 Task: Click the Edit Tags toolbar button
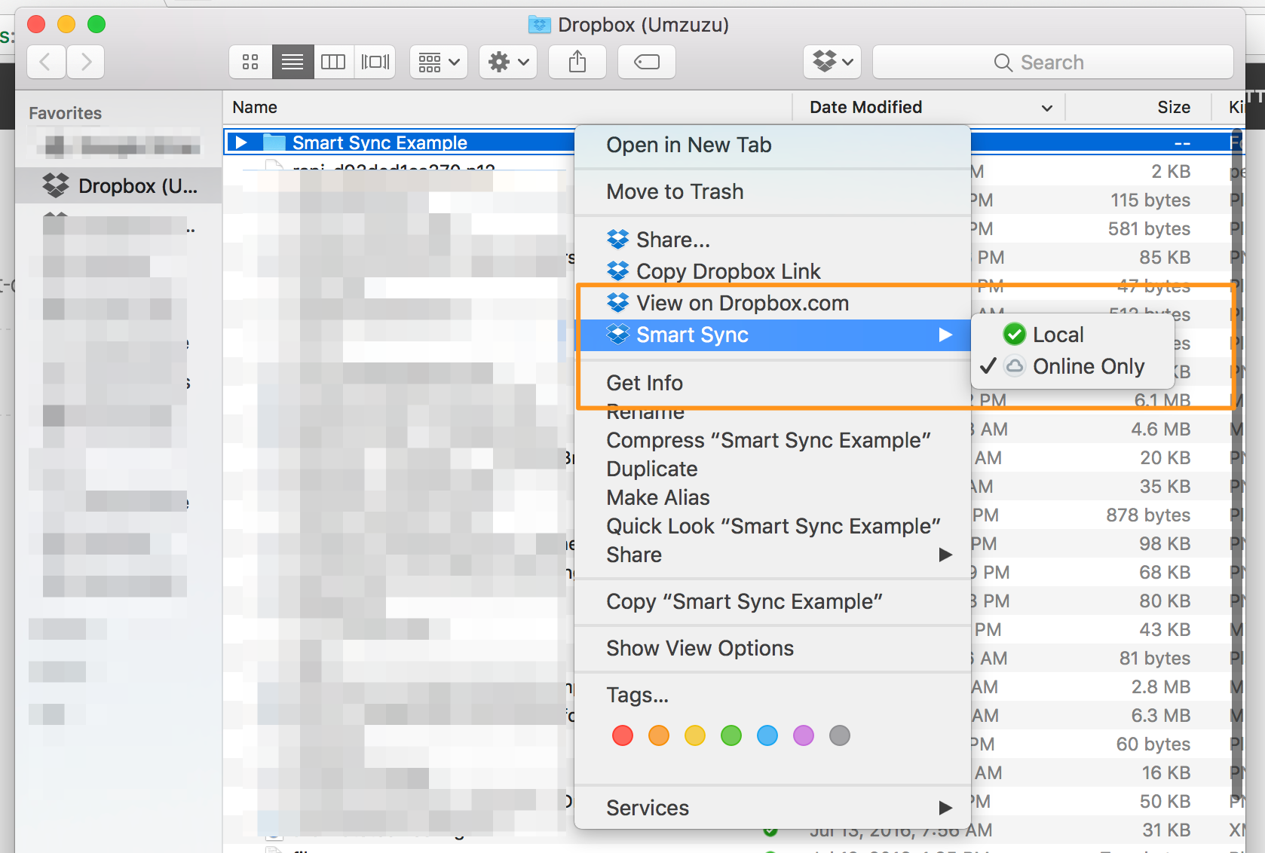(x=647, y=62)
